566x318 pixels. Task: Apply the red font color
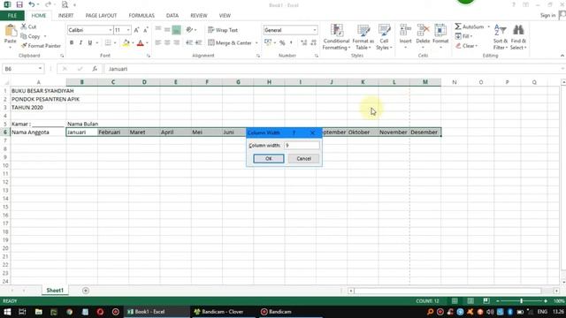coord(141,43)
